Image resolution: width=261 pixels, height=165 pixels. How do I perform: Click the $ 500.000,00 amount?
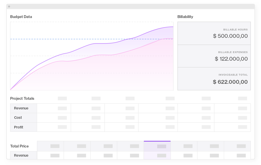click(x=230, y=36)
